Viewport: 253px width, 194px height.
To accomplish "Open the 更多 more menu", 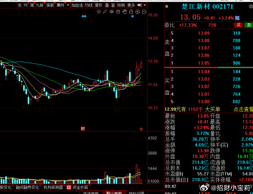I will (131, 5).
